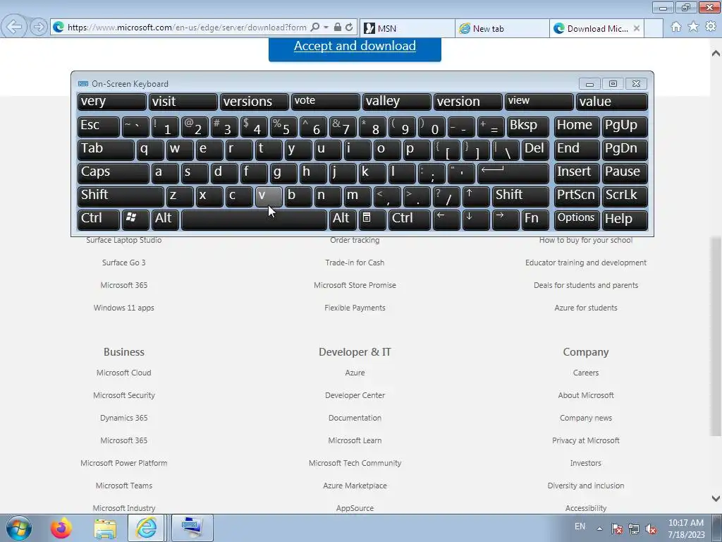The width and height of the screenshot is (722, 542).
Task: Go forward with the browser Forward arrow
Action: (x=39, y=28)
